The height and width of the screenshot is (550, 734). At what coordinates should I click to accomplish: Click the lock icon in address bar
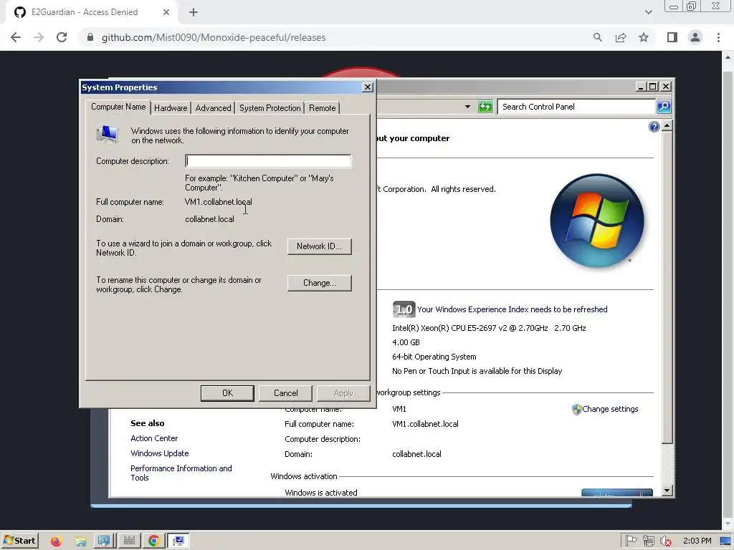tap(90, 37)
